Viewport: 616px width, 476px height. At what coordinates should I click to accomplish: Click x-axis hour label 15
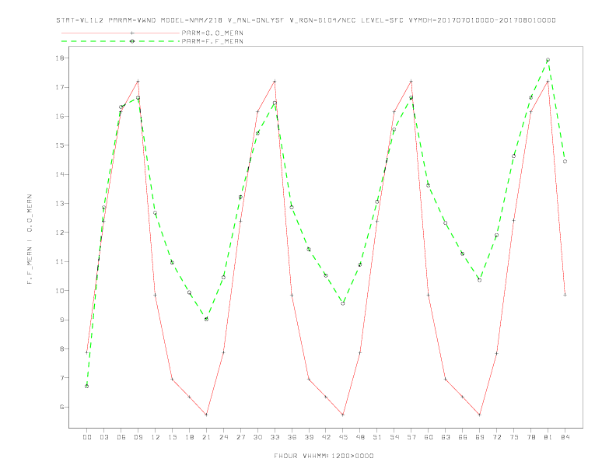[x=172, y=437]
